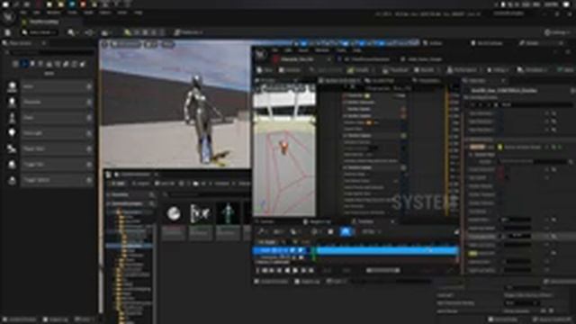Select the Trigger Box entry in Place Actors
The width and height of the screenshot is (576, 324).
[49, 165]
